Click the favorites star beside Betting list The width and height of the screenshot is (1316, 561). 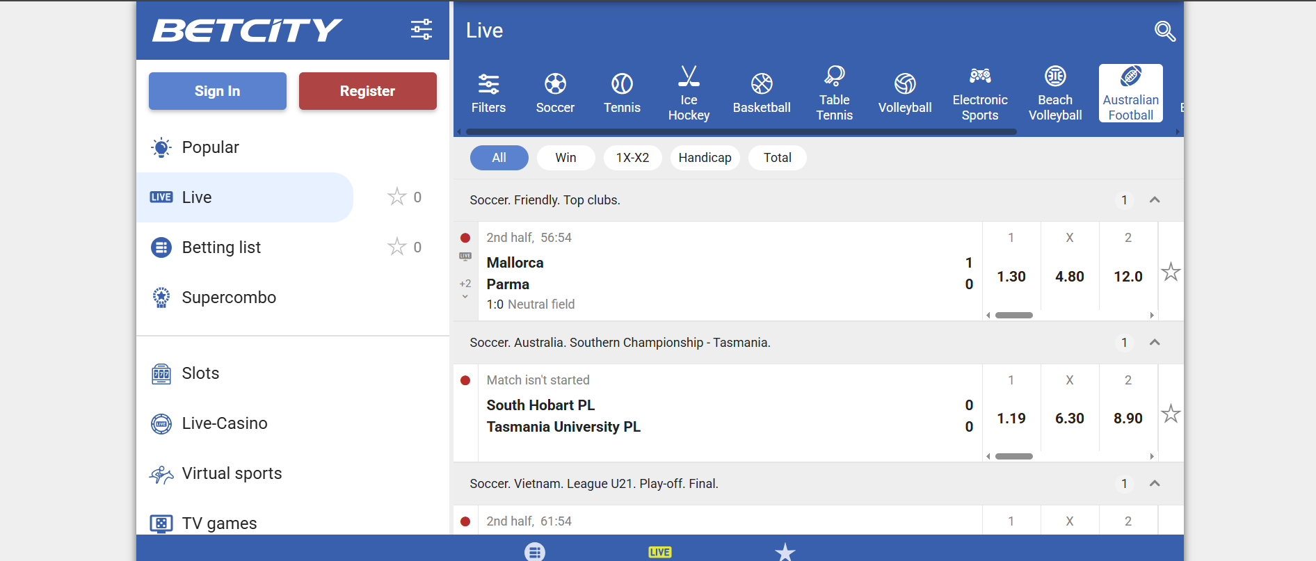pos(396,247)
